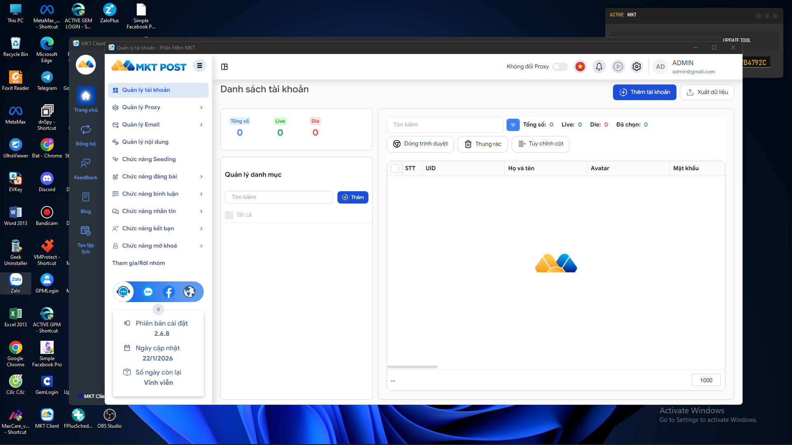Click UPDATE TOOL in ACTIVE MKT window
This screenshot has height=445, width=792.
[737, 40]
